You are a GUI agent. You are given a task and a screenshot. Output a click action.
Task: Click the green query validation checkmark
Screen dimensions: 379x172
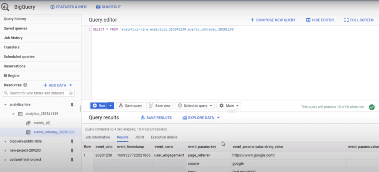click(372, 107)
